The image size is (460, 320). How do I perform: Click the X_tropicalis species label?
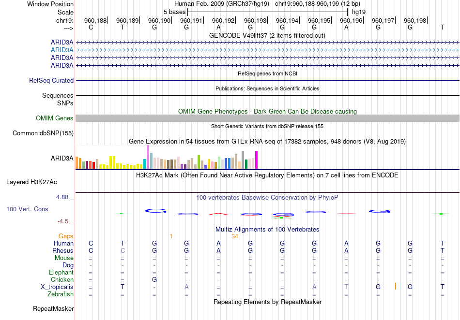pyautogui.click(x=57, y=287)
